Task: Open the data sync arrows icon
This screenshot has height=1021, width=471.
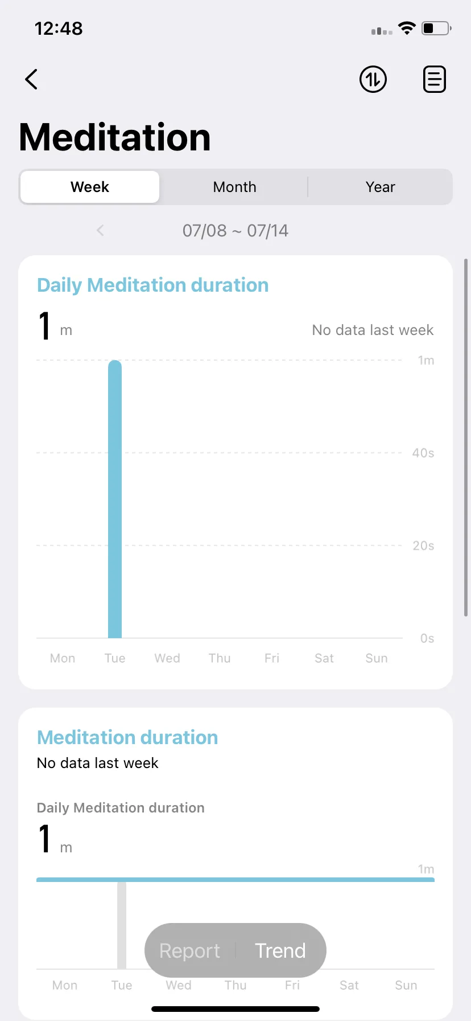Action: [x=373, y=79]
